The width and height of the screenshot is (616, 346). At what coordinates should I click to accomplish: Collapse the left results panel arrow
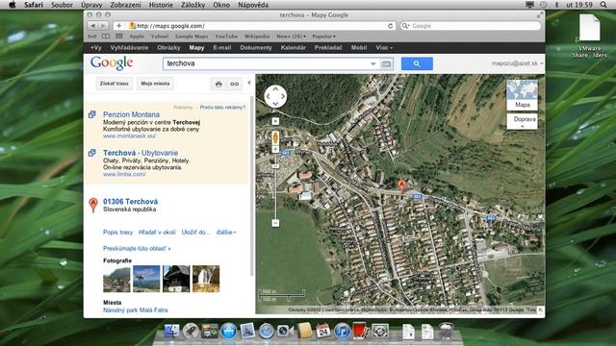pyautogui.click(x=249, y=83)
